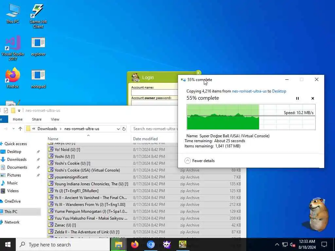Screen dimensions: 335x251
Task: Sort files by Date modified column
Action: click(145, 139)
